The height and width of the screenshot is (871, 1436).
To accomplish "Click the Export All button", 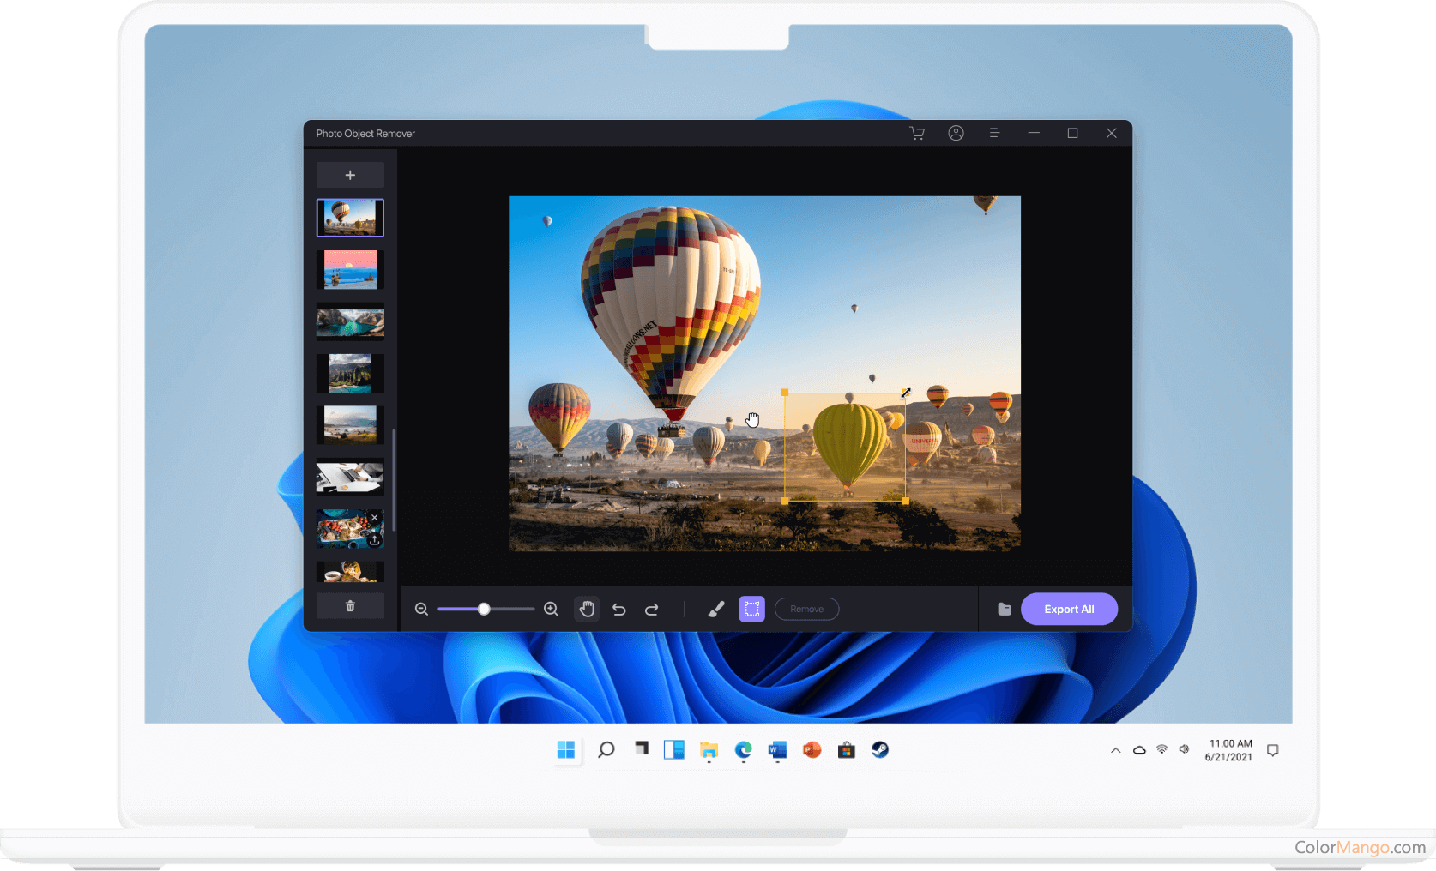I will 1069,609.
